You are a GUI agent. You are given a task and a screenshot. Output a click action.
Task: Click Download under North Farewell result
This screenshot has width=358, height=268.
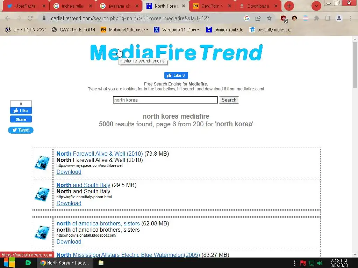(x=69, y=172)
